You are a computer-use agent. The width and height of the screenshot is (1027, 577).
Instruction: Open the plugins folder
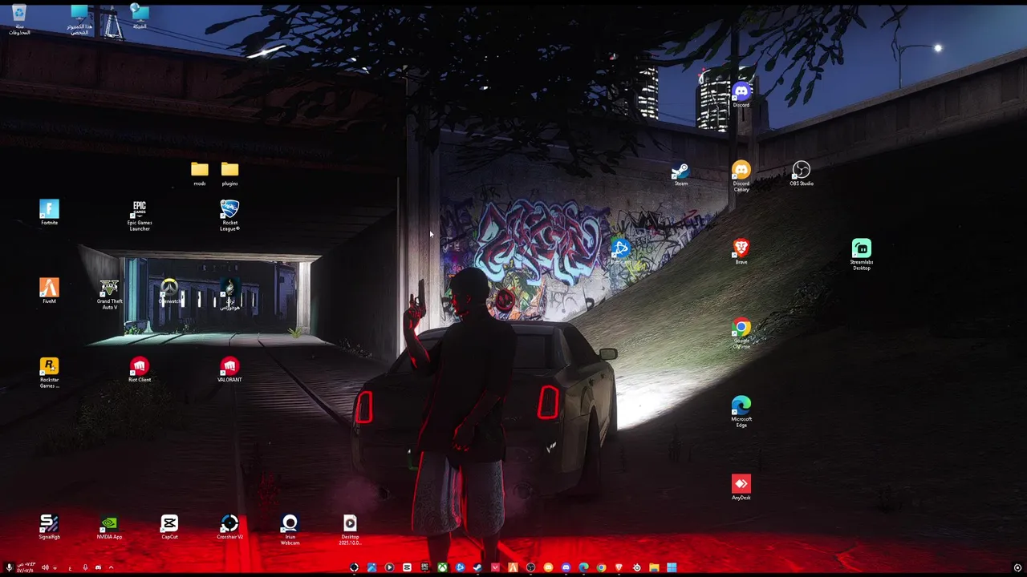229,173
